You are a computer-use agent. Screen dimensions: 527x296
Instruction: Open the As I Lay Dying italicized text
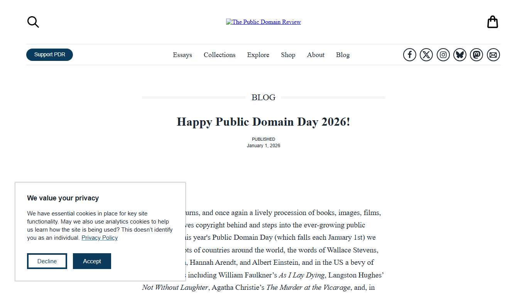[x=301, y=275]
